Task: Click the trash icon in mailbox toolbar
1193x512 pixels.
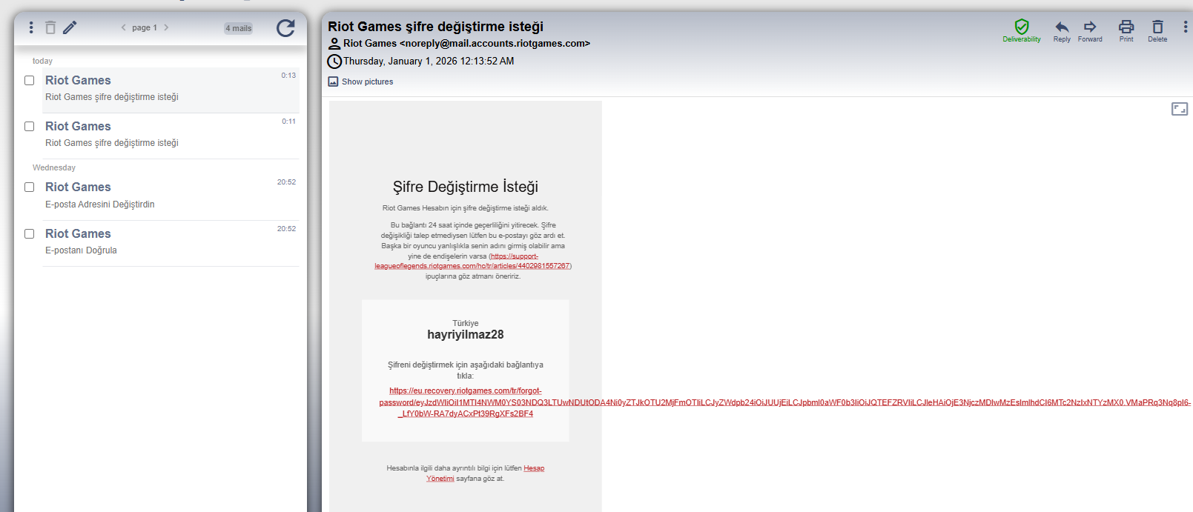Action: pyautogui.click(x=50, y=27)
